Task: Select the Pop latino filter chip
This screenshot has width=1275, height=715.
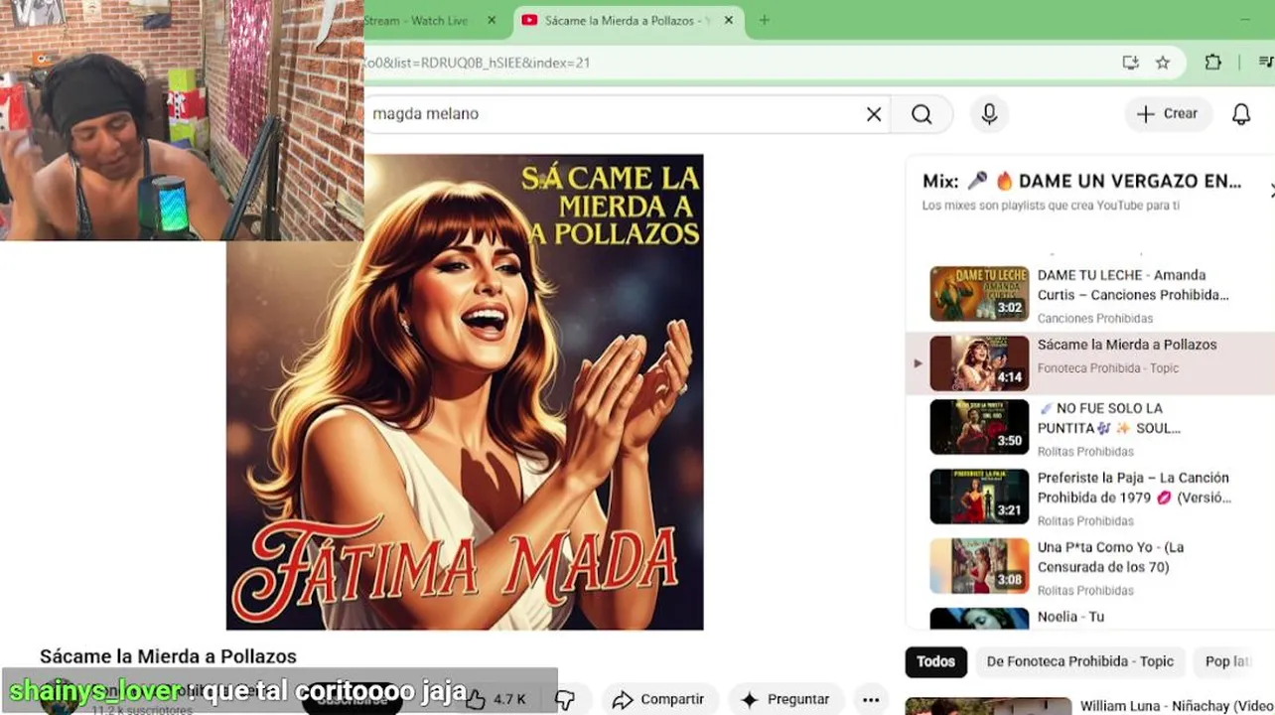Action: coord(1227,661)
